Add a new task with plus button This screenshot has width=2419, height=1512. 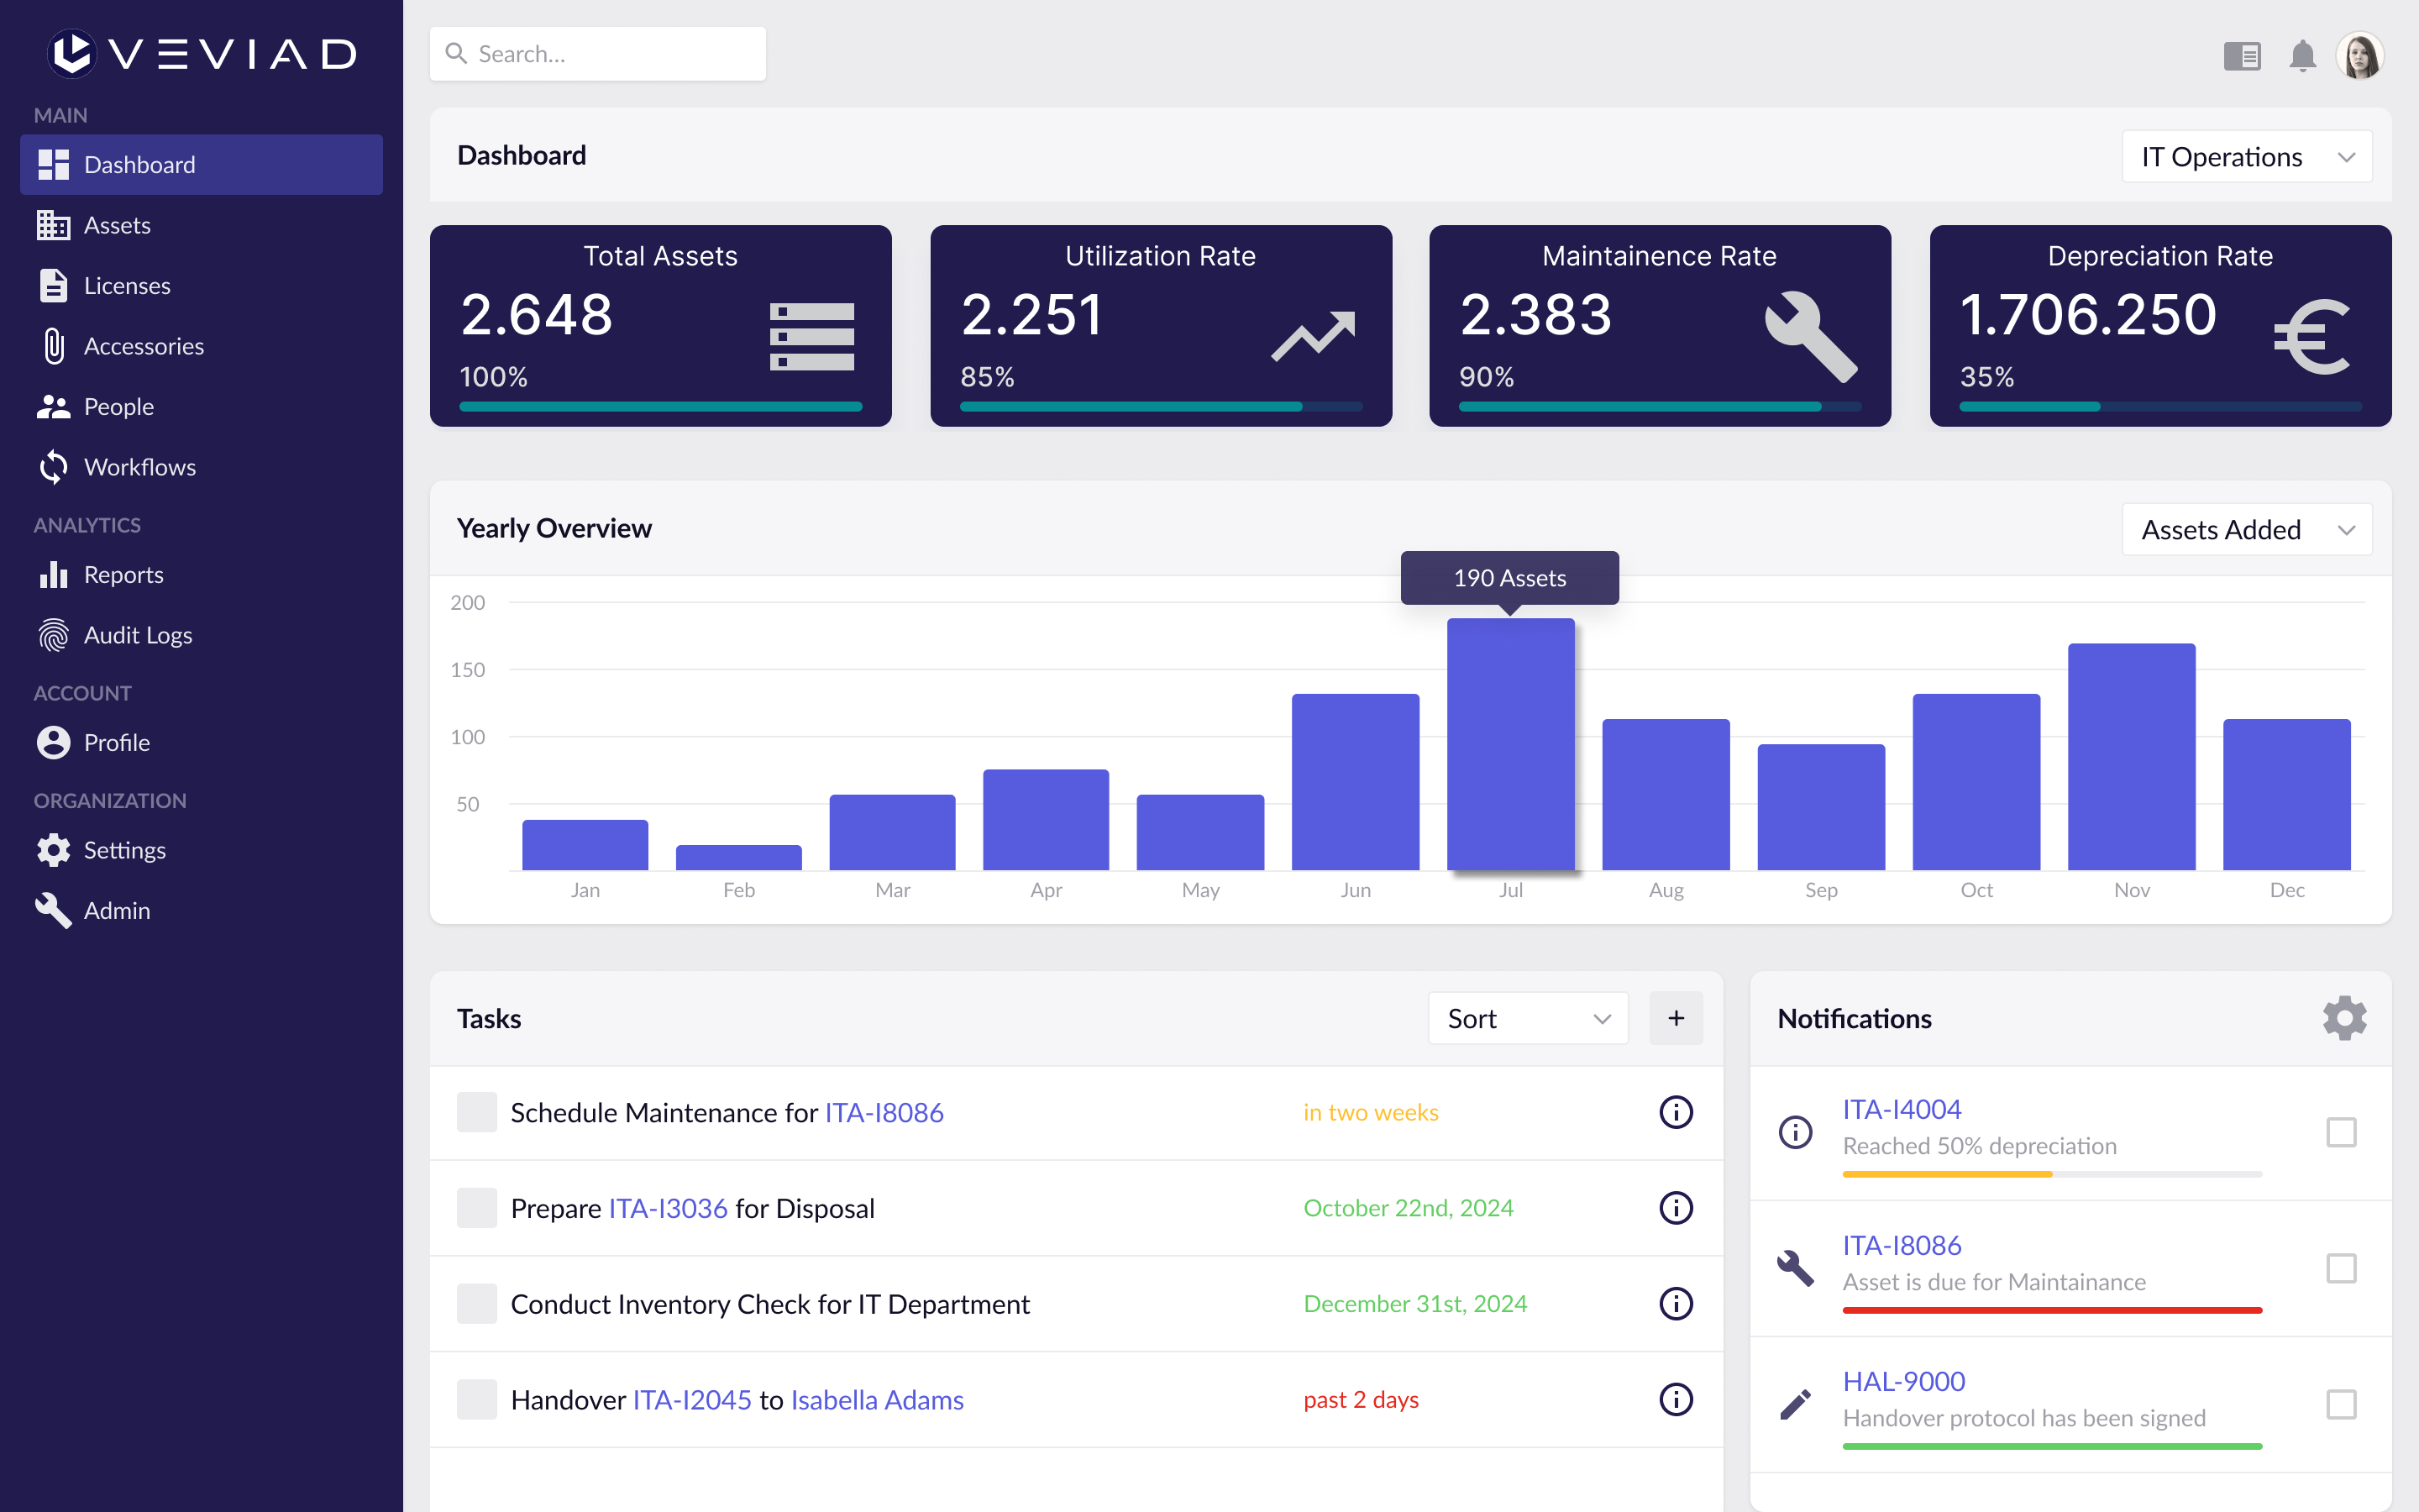(x=1676, y=1018)
